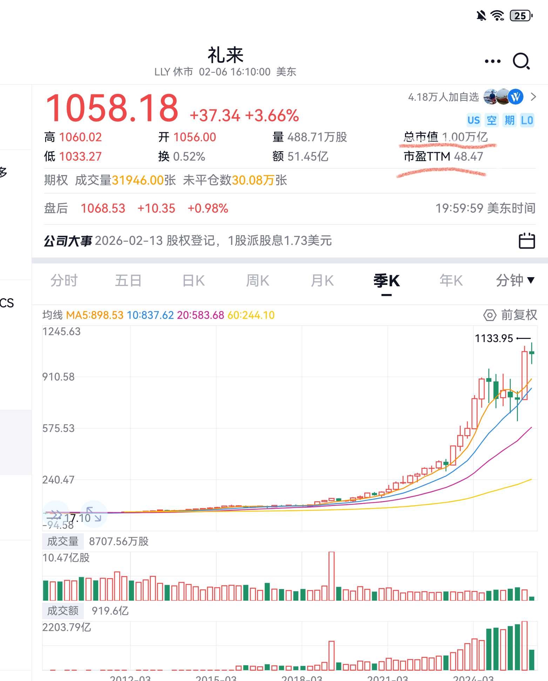Open the 公司大事 company events row
Viewport: 548px width, 681px height.
click(290, 241)
